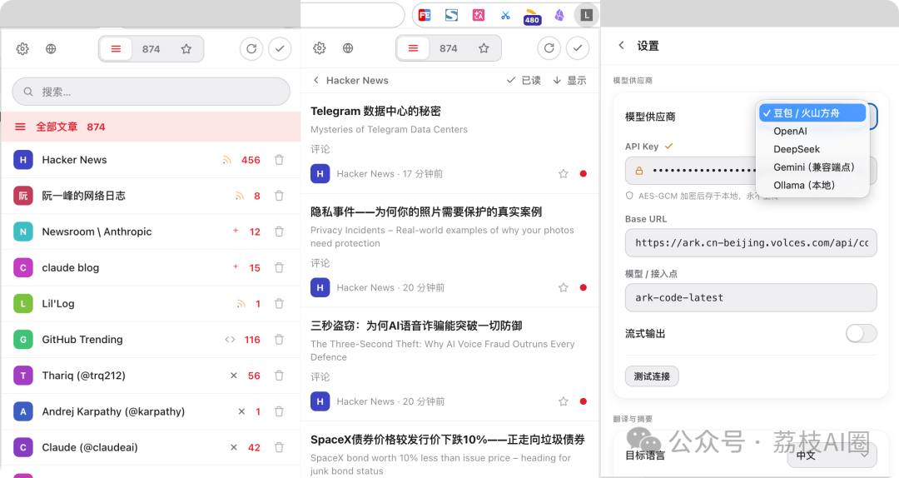Image resolution: width=899 pixels, height=478 pixels.
Task: Click globe icon in middle article panel
Action: [348, 48]
